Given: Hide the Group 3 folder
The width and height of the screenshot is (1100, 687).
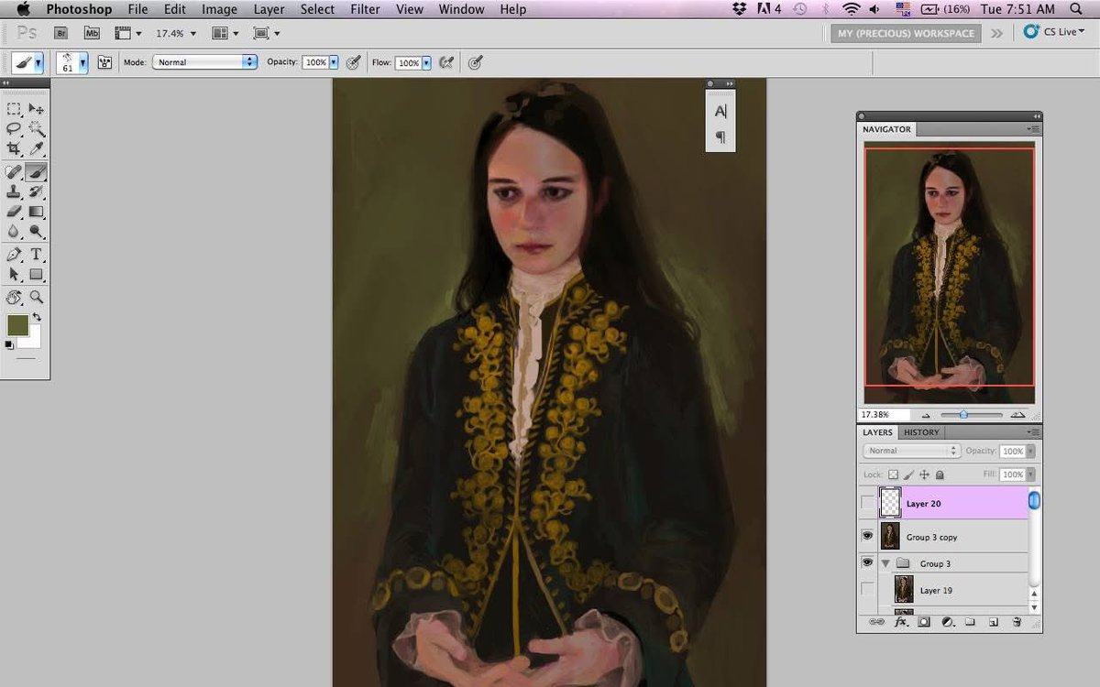Looking at the screenshot, I should tap(867, 562).
